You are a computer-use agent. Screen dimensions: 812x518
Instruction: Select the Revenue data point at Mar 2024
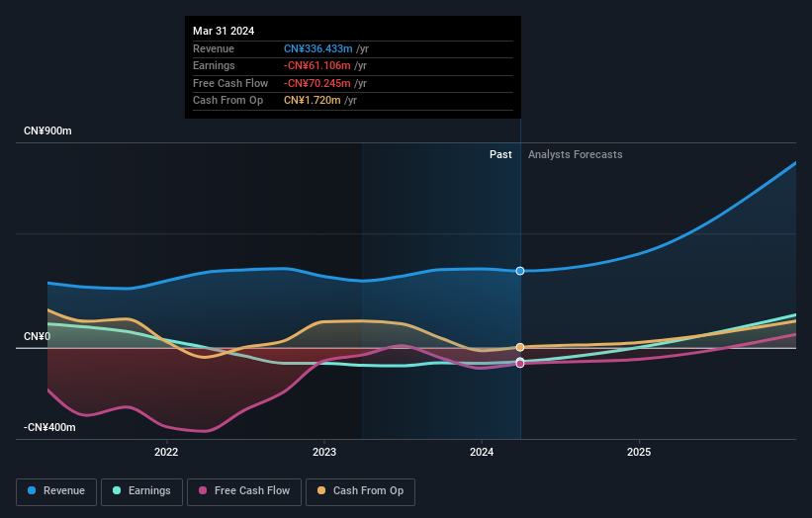[x=520, y=271]
